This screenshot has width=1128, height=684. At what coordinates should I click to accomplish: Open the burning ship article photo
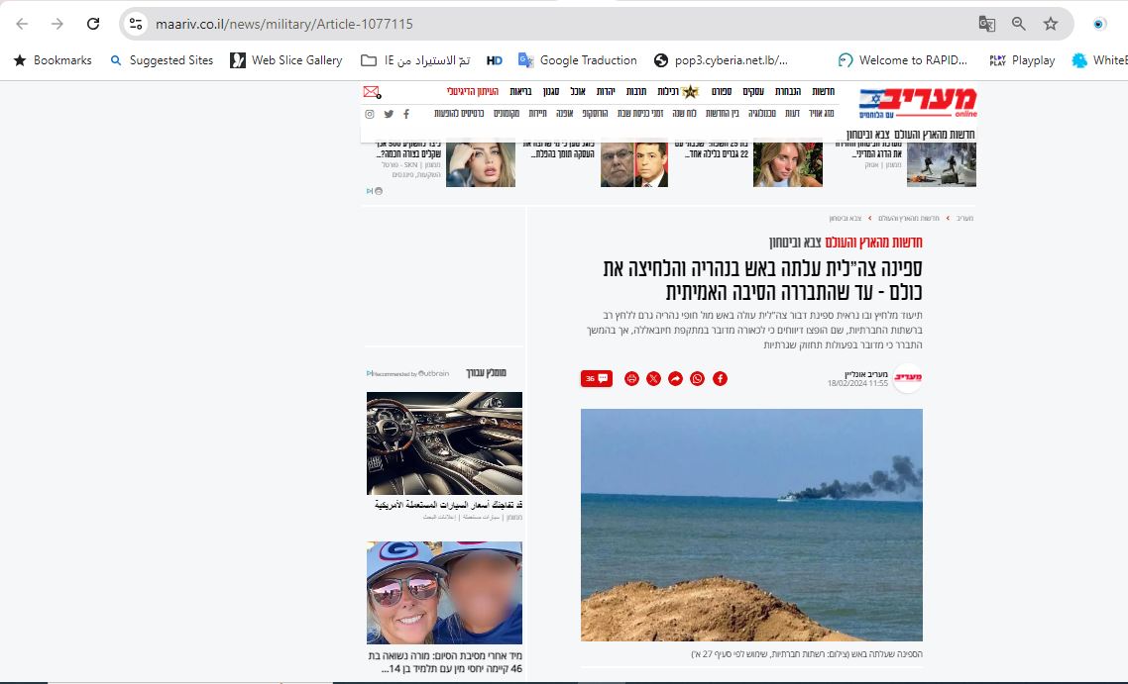(751, 525)
